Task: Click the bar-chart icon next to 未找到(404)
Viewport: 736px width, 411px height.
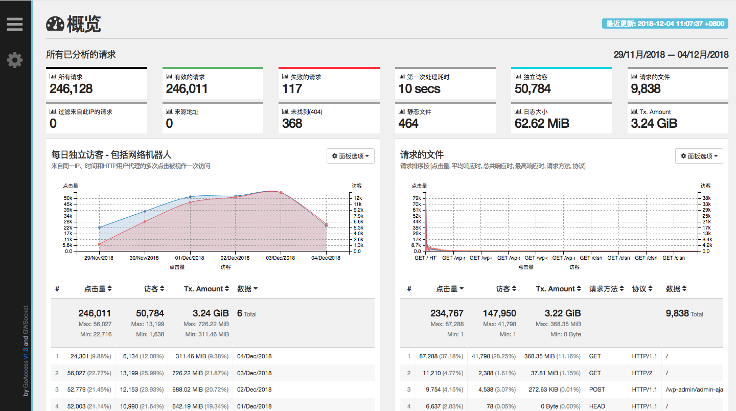Action: [x=285, y=111]
